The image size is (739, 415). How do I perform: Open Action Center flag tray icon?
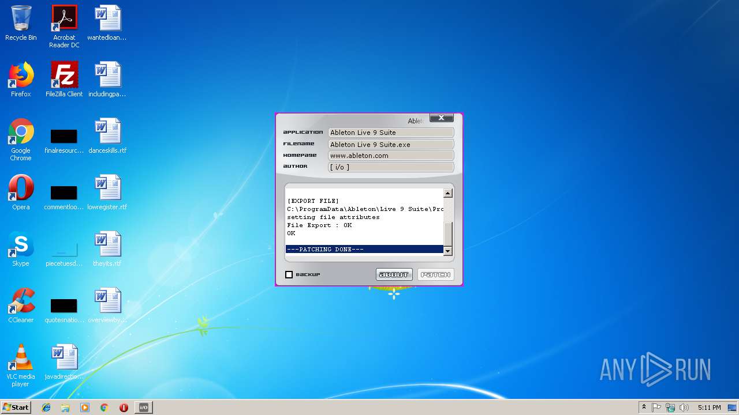click(x=656, y=408)
